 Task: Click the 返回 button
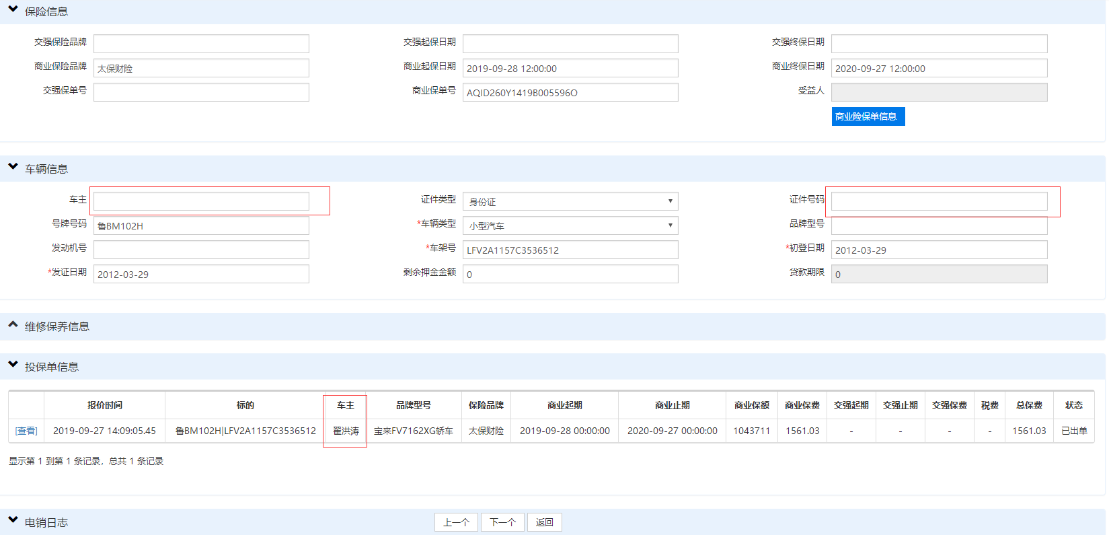point(545,522)
